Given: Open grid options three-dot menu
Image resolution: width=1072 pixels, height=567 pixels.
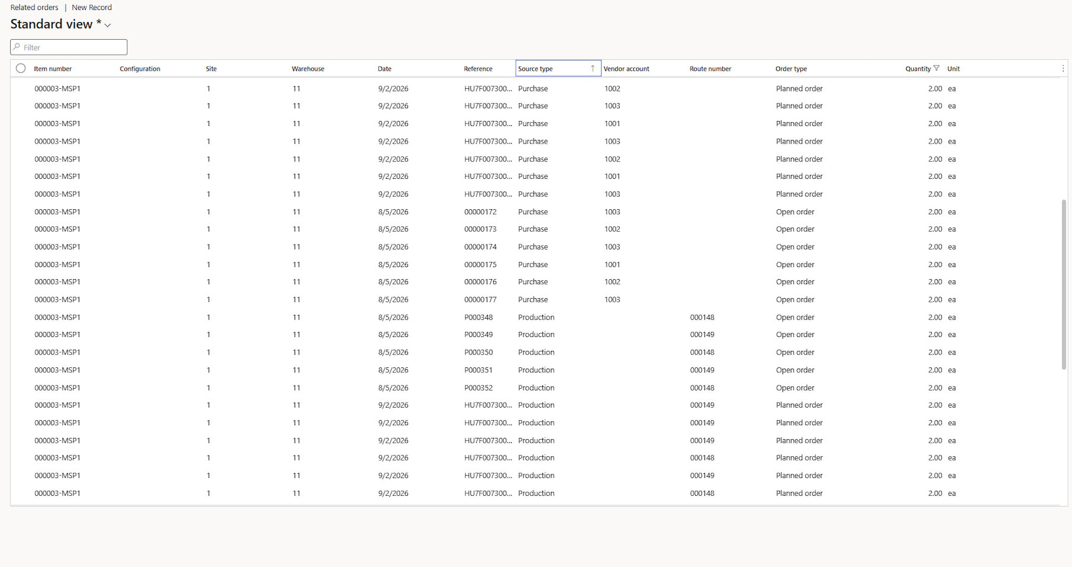Looking at the screenshot, I should click(1063, 69).
